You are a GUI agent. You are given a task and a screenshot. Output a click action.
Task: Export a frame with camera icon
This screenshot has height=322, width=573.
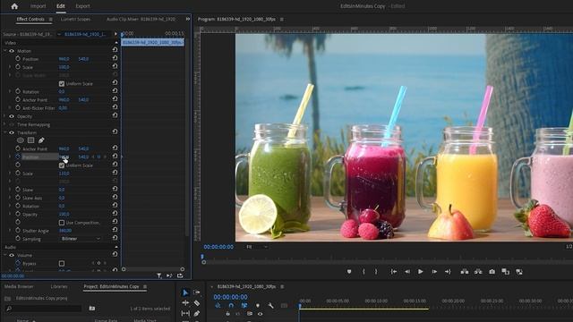pyautogui.click(x=492, y=272)
